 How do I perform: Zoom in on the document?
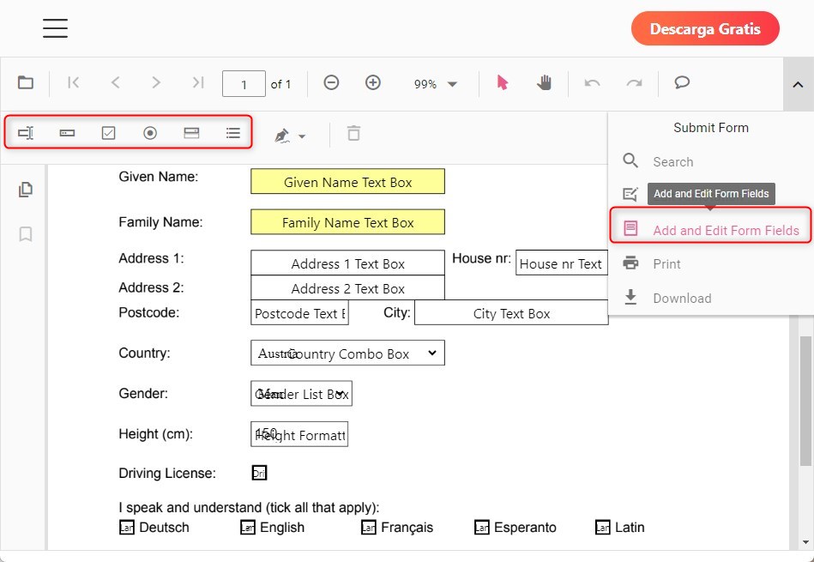373,83
